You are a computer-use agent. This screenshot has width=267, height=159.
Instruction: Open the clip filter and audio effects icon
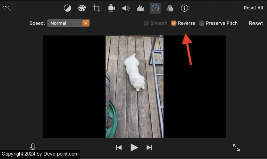(170, 8)
